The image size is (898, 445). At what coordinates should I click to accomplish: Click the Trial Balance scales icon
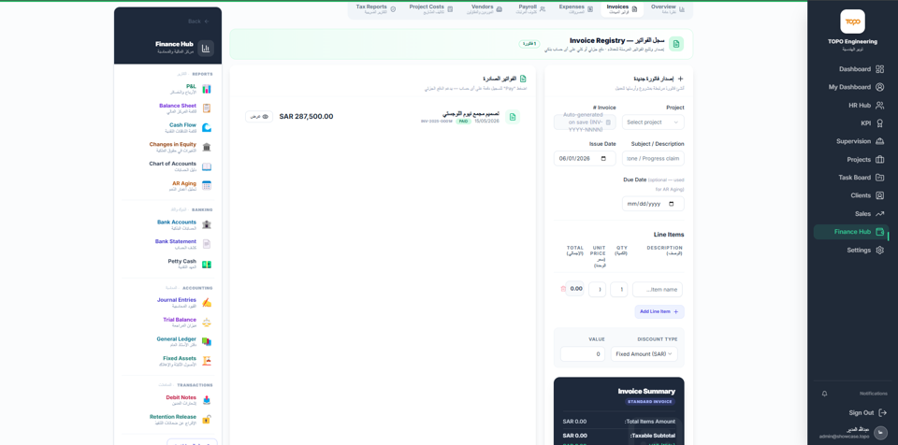[x=207, y=323]
